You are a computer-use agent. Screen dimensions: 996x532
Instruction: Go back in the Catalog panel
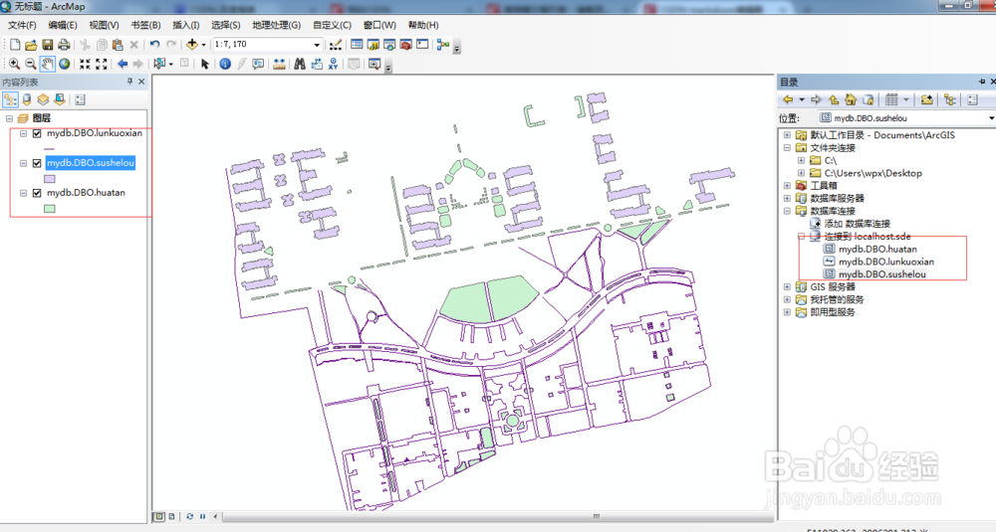(x=788, y=99)
